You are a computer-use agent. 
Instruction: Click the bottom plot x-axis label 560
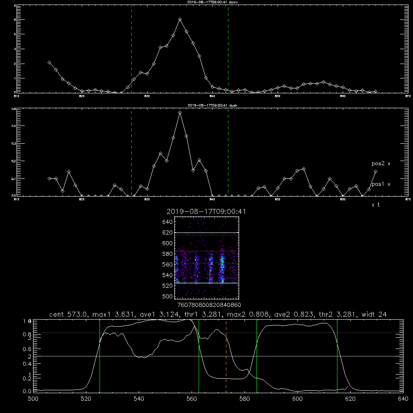[x=192, y=399]
